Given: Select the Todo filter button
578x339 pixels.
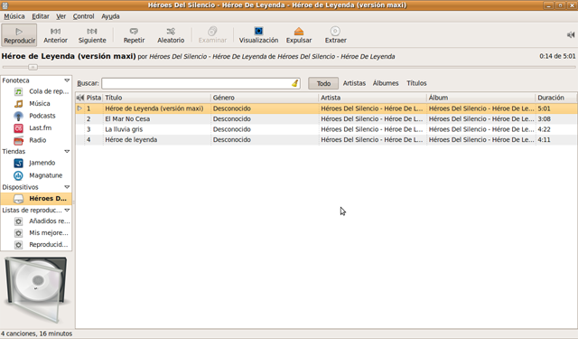Looking at the screenshot, I should [323, 83].
